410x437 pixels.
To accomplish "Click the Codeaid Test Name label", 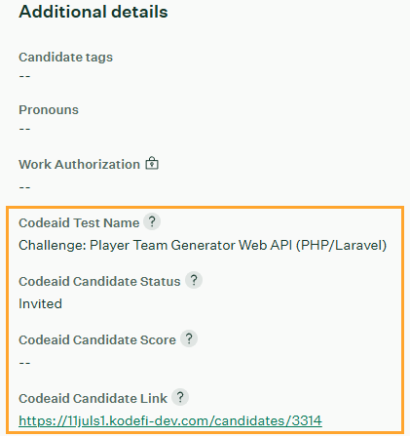I will [79, 223].
